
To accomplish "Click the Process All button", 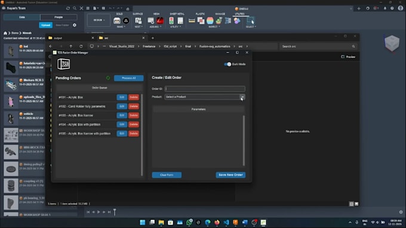I will [x=129, y=78].
